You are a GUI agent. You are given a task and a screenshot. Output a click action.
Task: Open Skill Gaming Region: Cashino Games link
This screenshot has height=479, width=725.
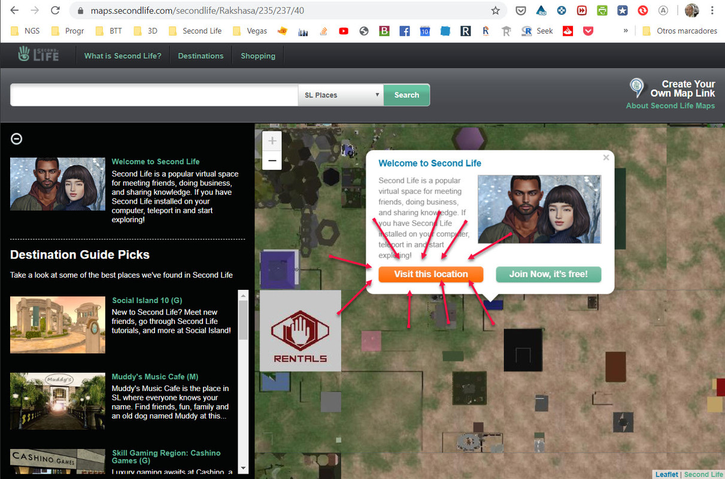point(166,457)
